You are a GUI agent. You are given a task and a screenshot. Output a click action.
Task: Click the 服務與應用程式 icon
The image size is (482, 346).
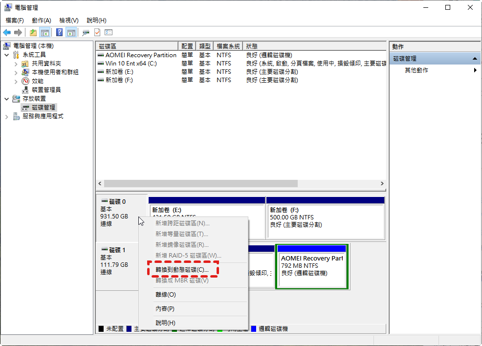(x=16, y=116)
